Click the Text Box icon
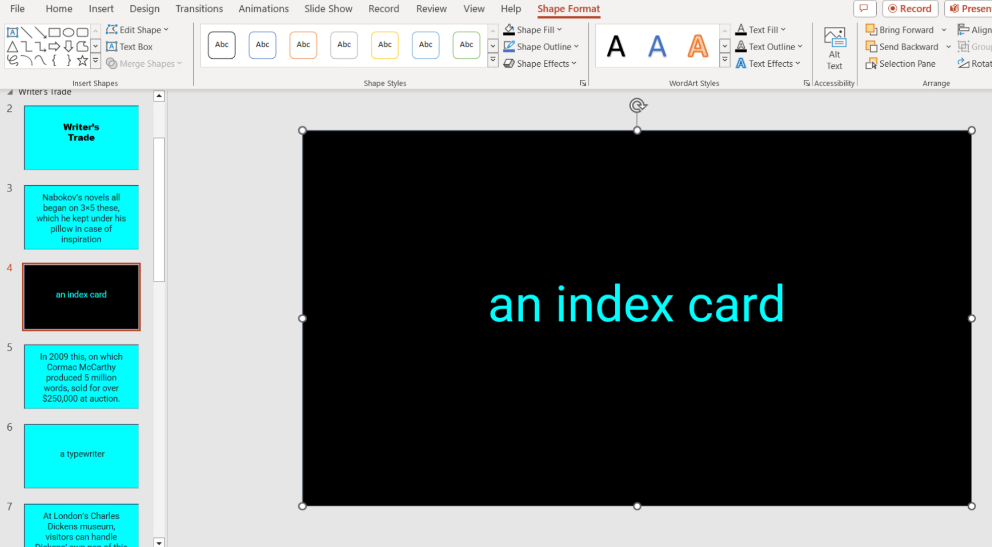This screenshot has height=547, width=992. (x=111, y=47)
